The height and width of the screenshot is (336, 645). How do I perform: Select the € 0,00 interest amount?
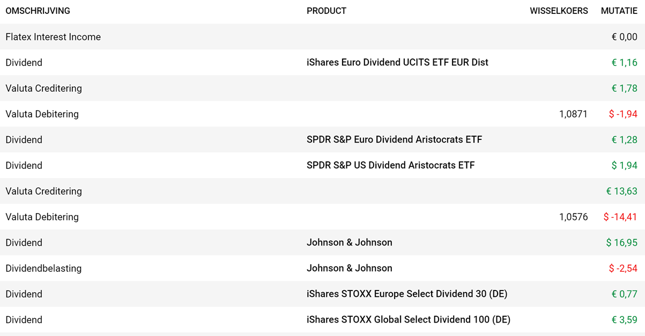tap(624, 37)
